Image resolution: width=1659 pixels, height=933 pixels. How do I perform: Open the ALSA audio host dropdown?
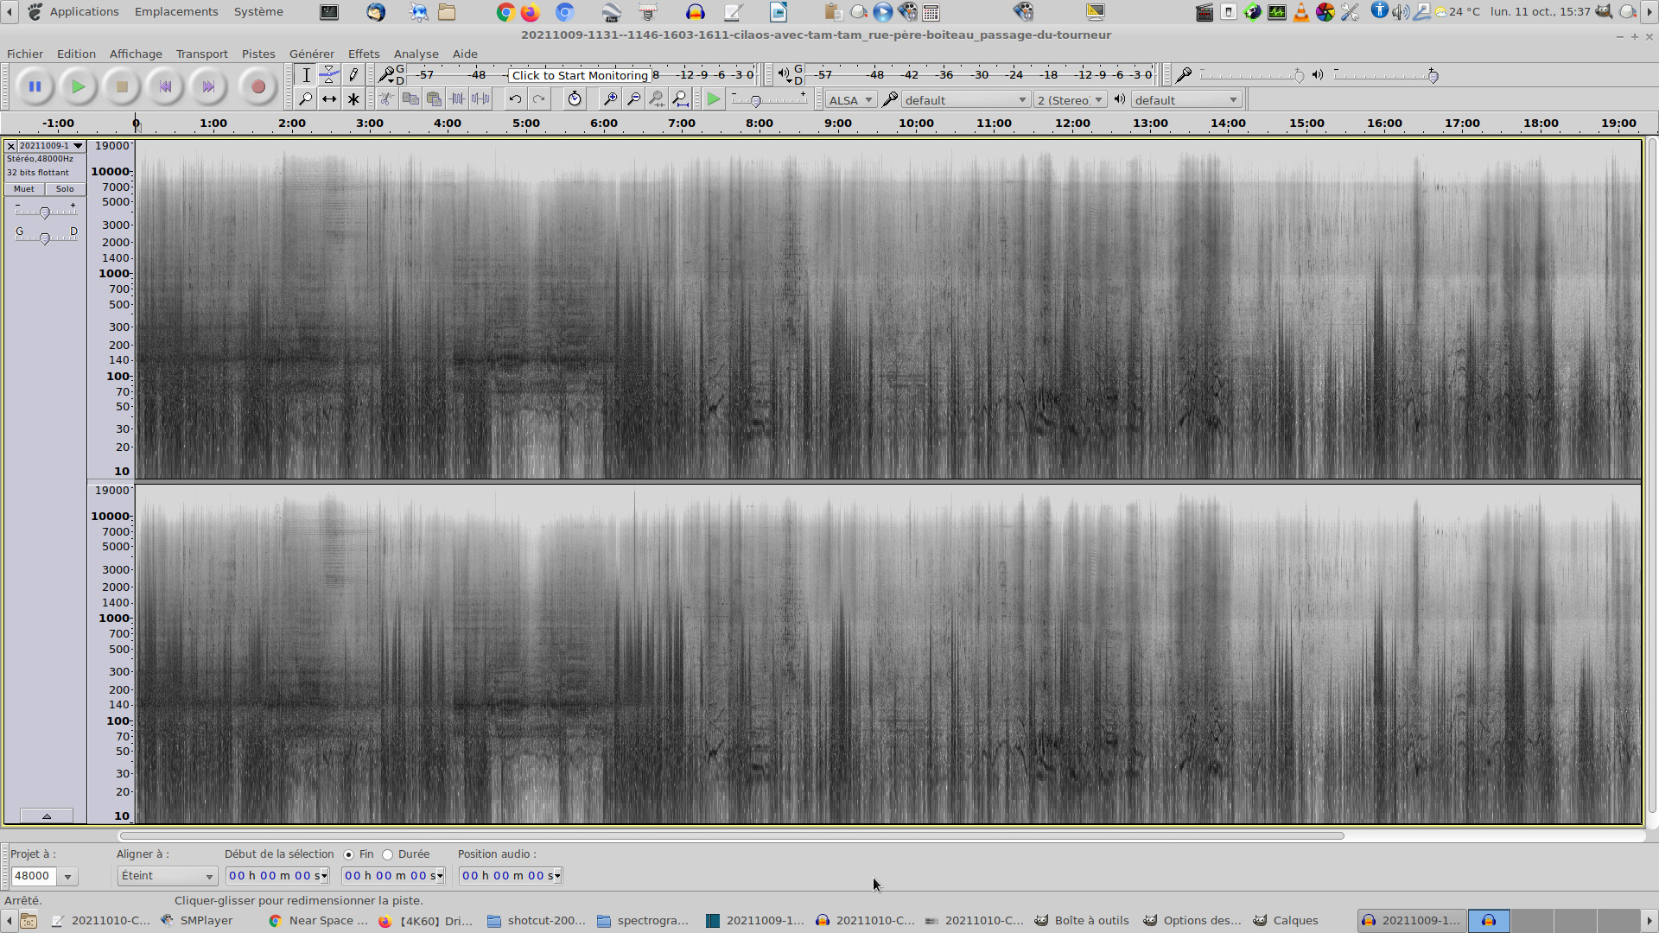pyautogui.click(x=850, y=100)
